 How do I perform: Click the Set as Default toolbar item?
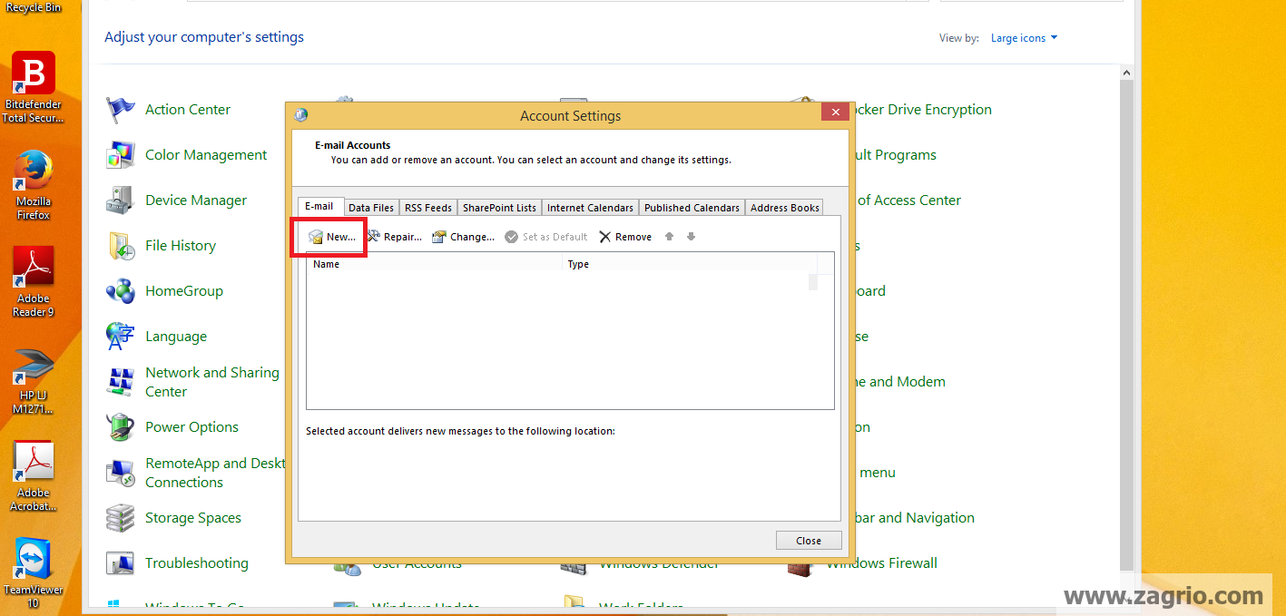click(x=546, y=237)
